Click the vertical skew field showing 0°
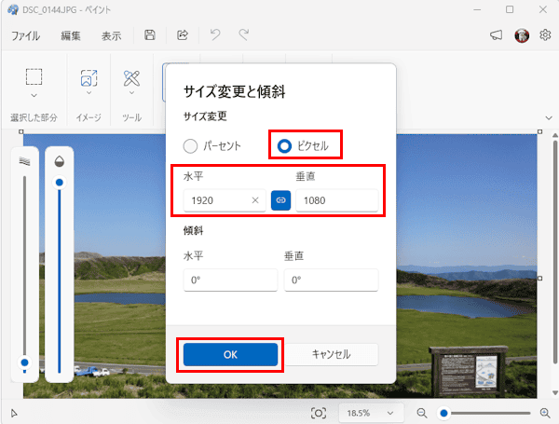 point(331,280)
